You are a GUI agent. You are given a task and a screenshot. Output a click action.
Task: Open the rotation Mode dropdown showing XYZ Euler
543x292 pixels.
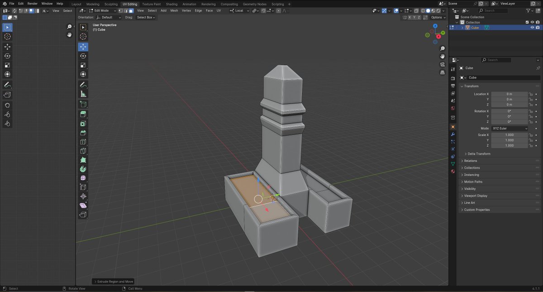(510, 128)
